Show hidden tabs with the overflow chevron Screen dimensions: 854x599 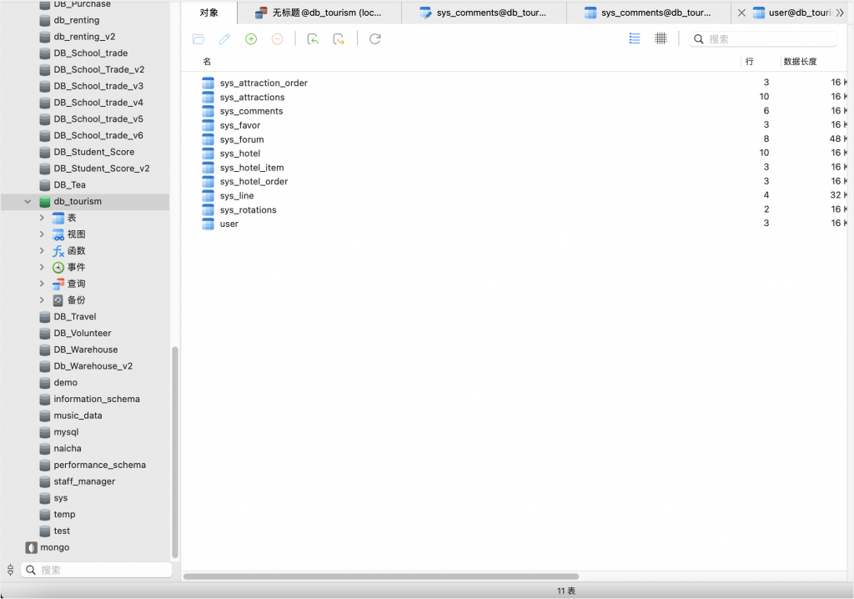point(840,13)
